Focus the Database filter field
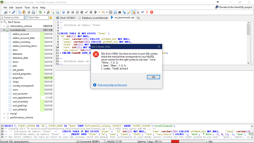This screenshot has width=254, height=143. click(x=12, y=18)
